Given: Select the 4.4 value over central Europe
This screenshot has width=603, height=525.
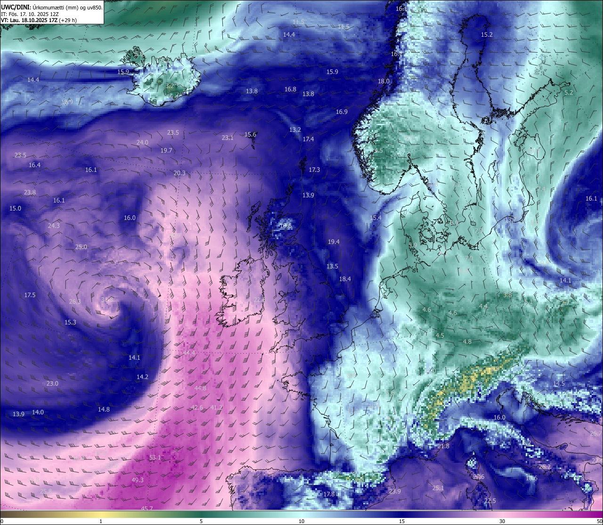Looking at the screenshot, I should (x=483, y=306).
